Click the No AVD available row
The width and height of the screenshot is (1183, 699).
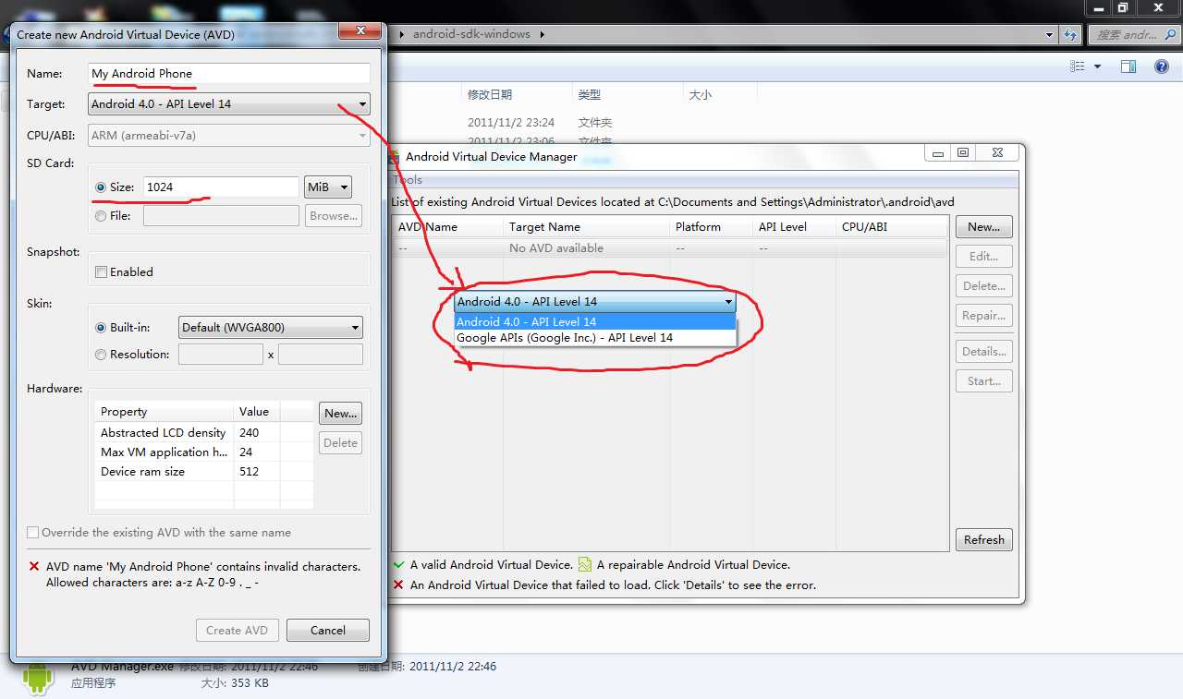[670, 248]
